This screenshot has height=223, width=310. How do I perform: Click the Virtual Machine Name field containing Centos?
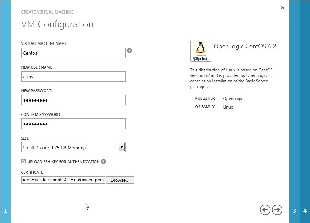point(73,53)
